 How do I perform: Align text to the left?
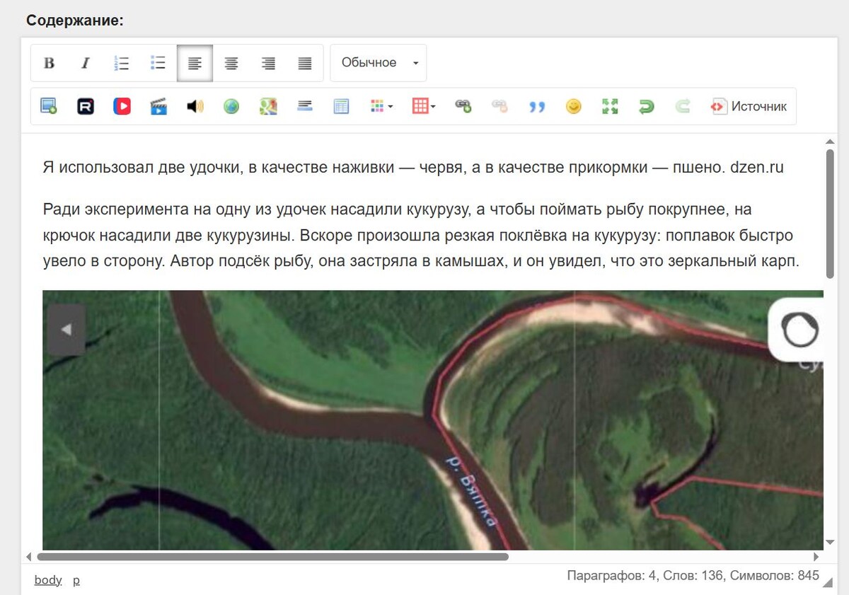click(x=195, y=63)
